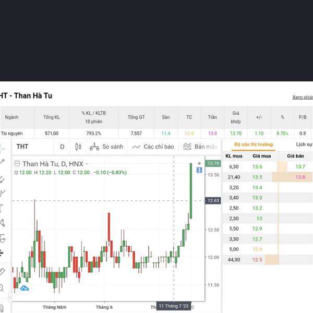Click the 12.63 crosshair price label

click(213, 200)
